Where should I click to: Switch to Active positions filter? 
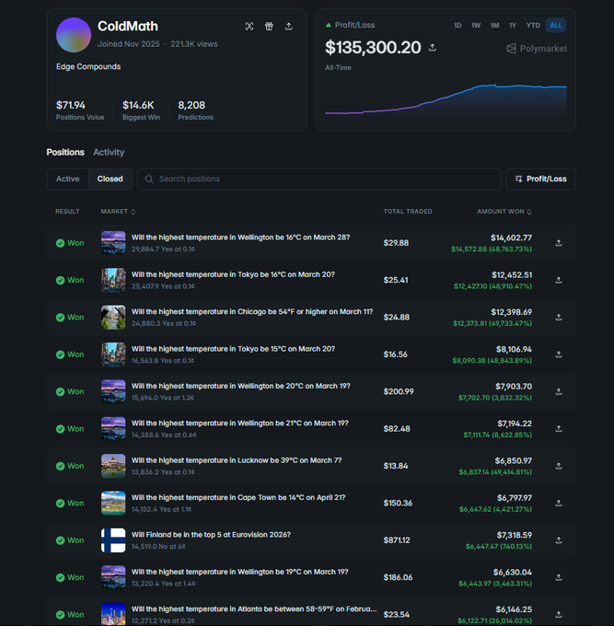pyautogui.click(x=68, y=179)
